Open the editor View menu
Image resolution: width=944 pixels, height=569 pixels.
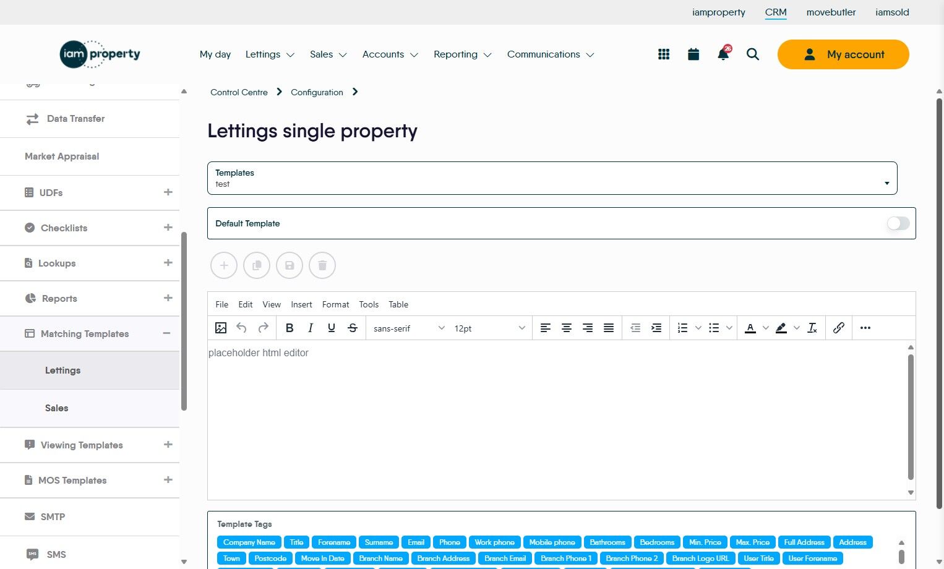pos(272,304)
